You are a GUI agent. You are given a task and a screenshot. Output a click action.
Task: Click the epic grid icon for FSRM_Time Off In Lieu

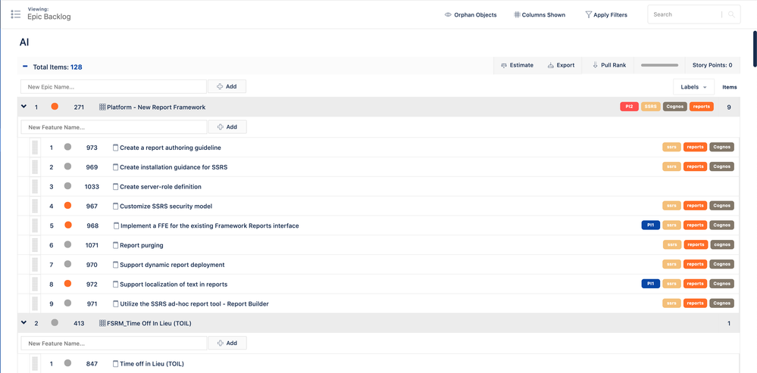pyautogui.click(x=102, y=323)
